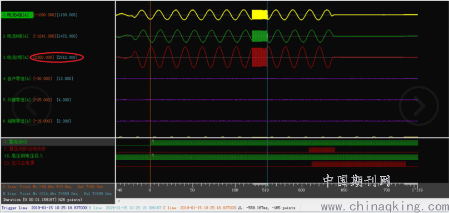Click the next image arrow on right
Image resolution: width=449 pixels, height=213 pixels.
point(418,106)
